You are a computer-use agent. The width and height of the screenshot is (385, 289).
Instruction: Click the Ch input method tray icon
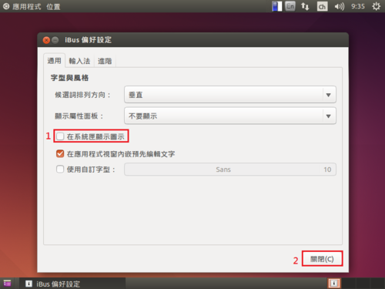322,6
